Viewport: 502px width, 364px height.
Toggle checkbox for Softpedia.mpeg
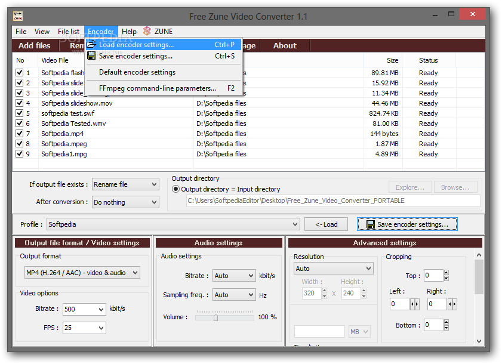coord(20,143)
